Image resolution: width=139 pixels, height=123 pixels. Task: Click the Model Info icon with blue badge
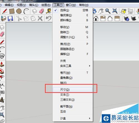point(126,18)
